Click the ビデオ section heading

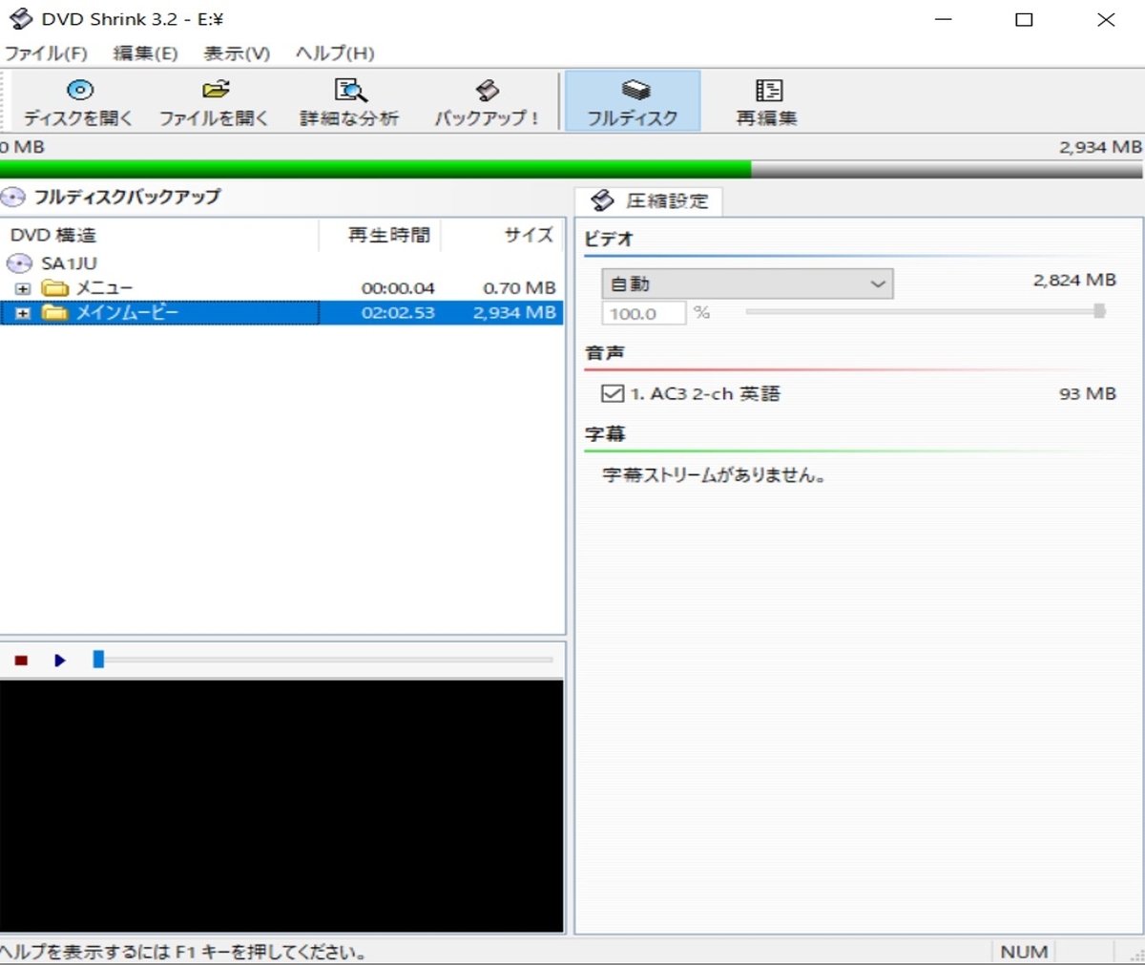609,239
